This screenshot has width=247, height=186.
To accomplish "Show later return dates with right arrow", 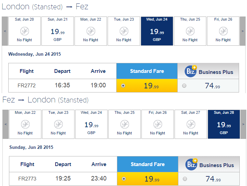I will pyautogui.click(x=243, y=124).
